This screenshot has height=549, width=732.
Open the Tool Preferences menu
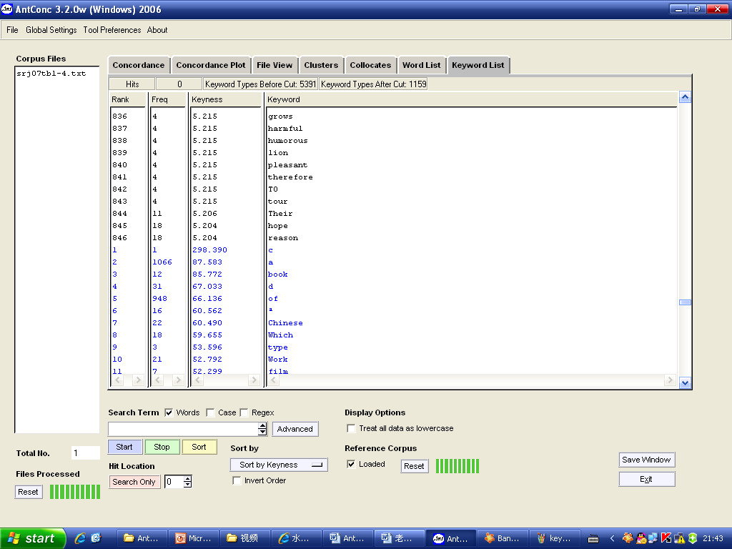point(112,30)
